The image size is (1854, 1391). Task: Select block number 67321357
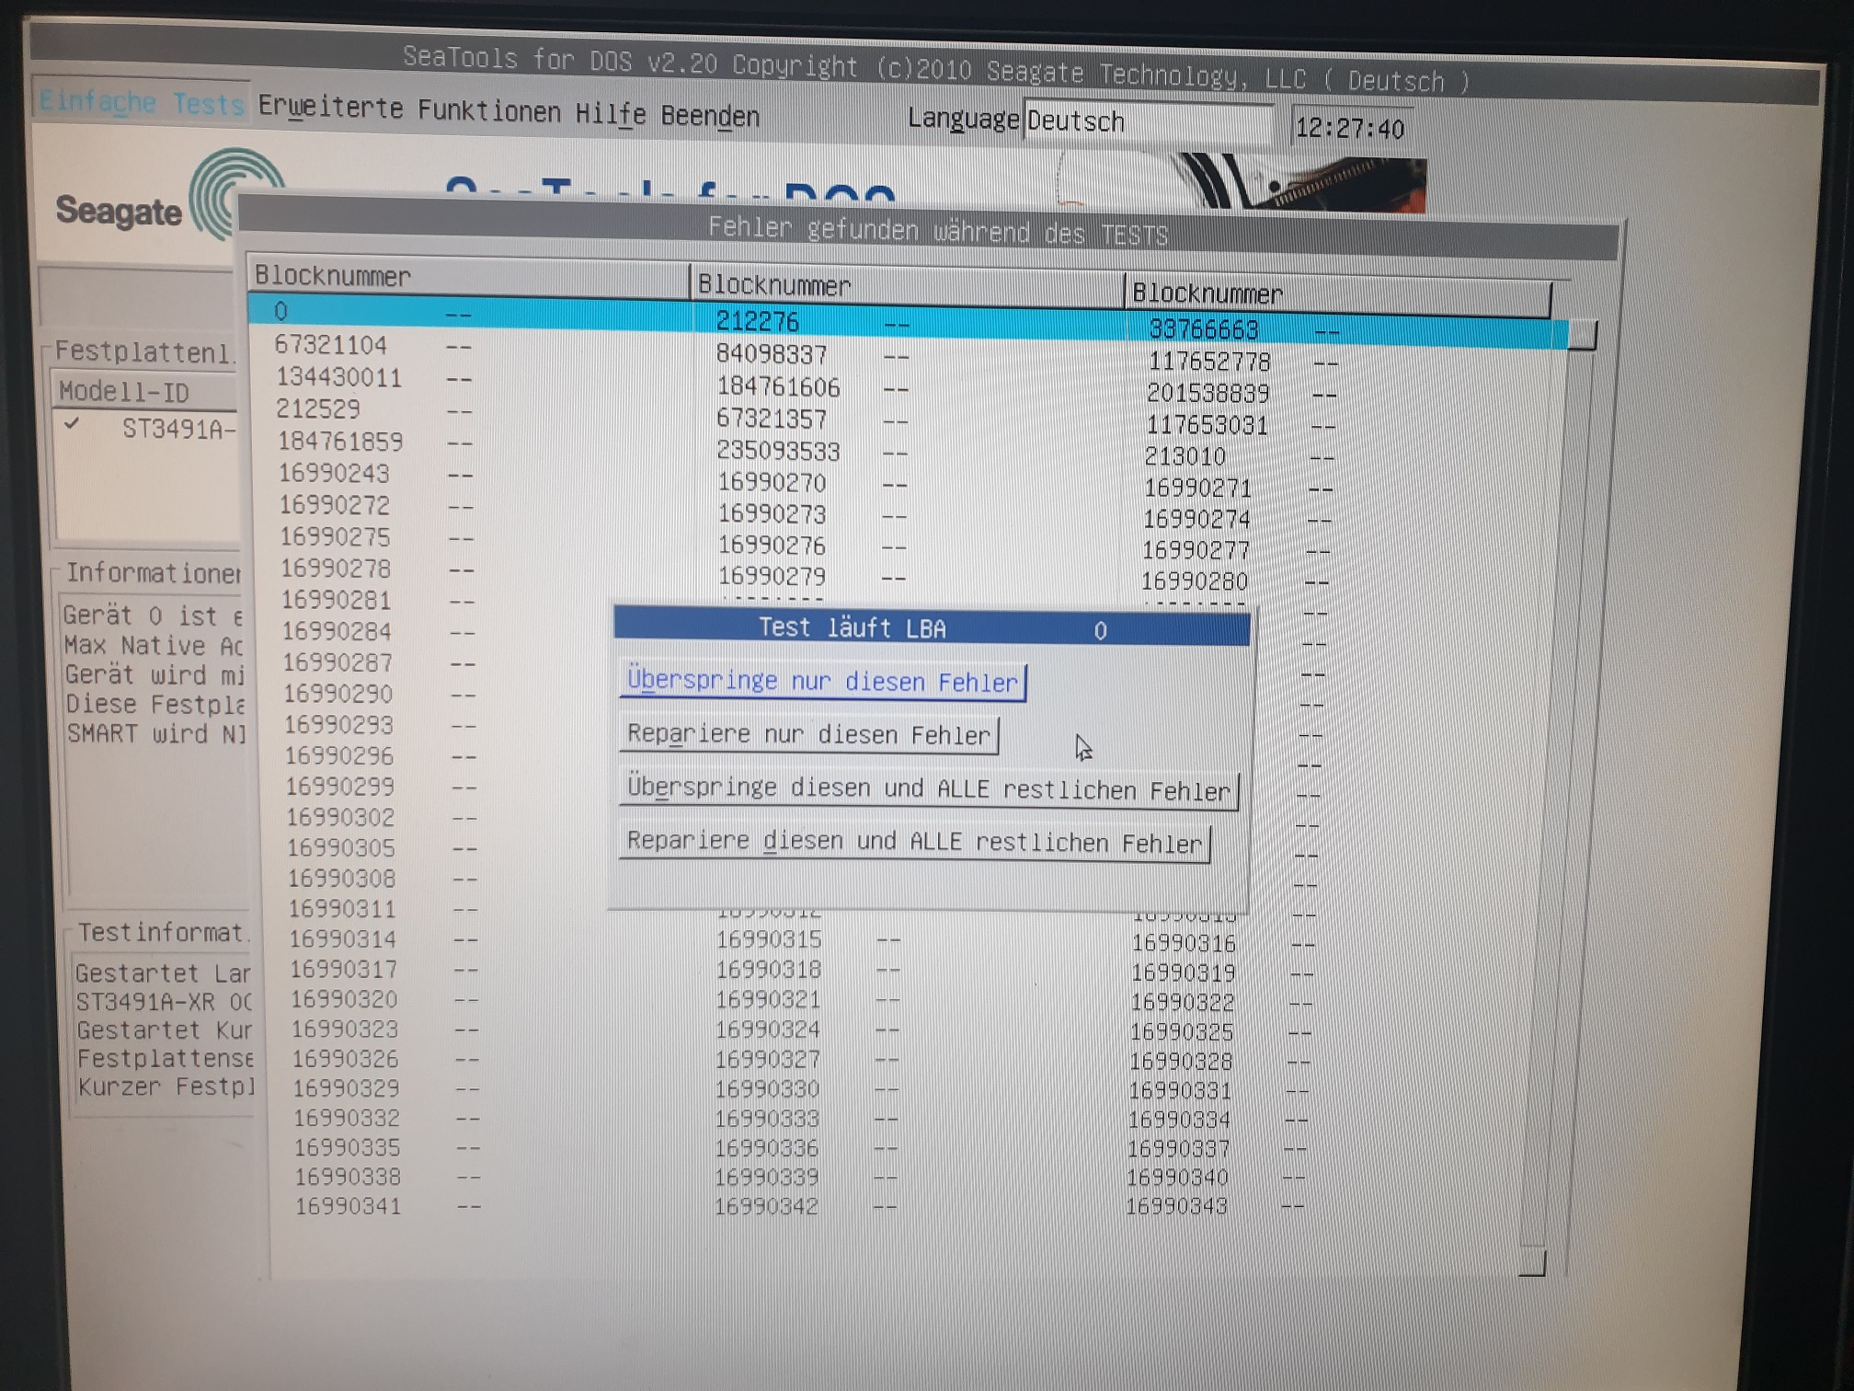(772, 420)
